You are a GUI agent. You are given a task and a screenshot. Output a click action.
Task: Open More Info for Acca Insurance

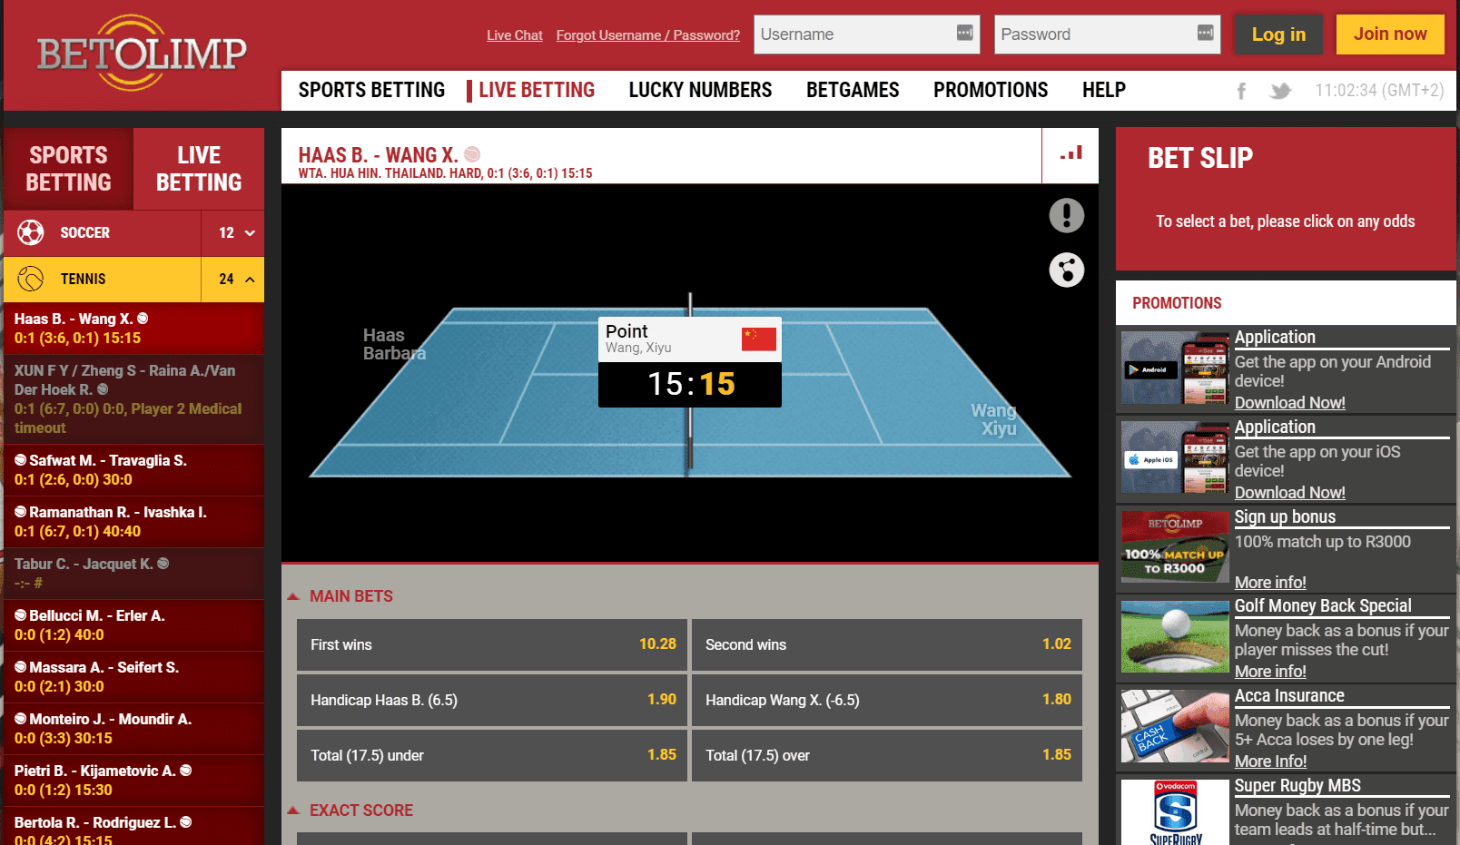(x=1270, y=761)
